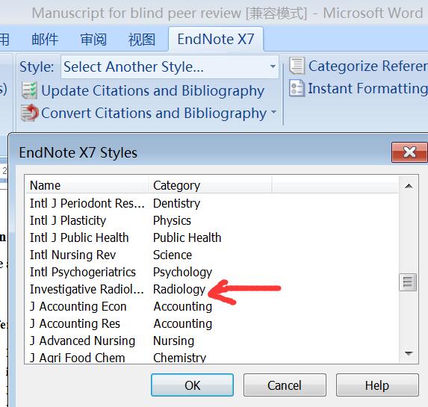Image resolution: width=428 pixels, height=407 pixels.
Task: Sort styles by the Category column header
Action: (x=210, y=185)
